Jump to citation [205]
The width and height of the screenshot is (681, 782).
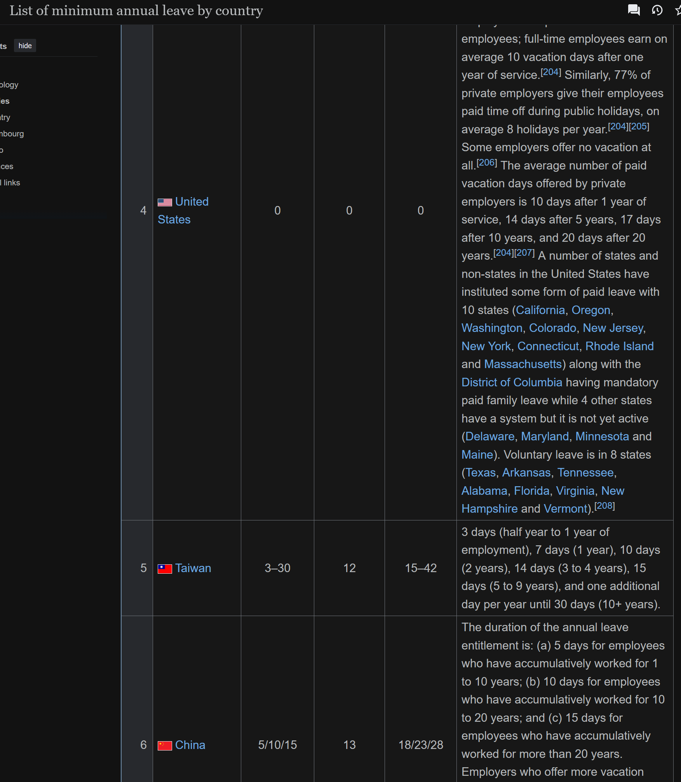click(639, 126)
